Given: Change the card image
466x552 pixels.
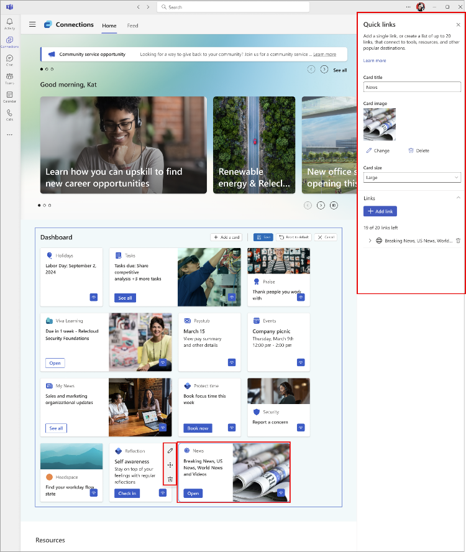Looking at the screenshot, I should (x=378, y=150).
